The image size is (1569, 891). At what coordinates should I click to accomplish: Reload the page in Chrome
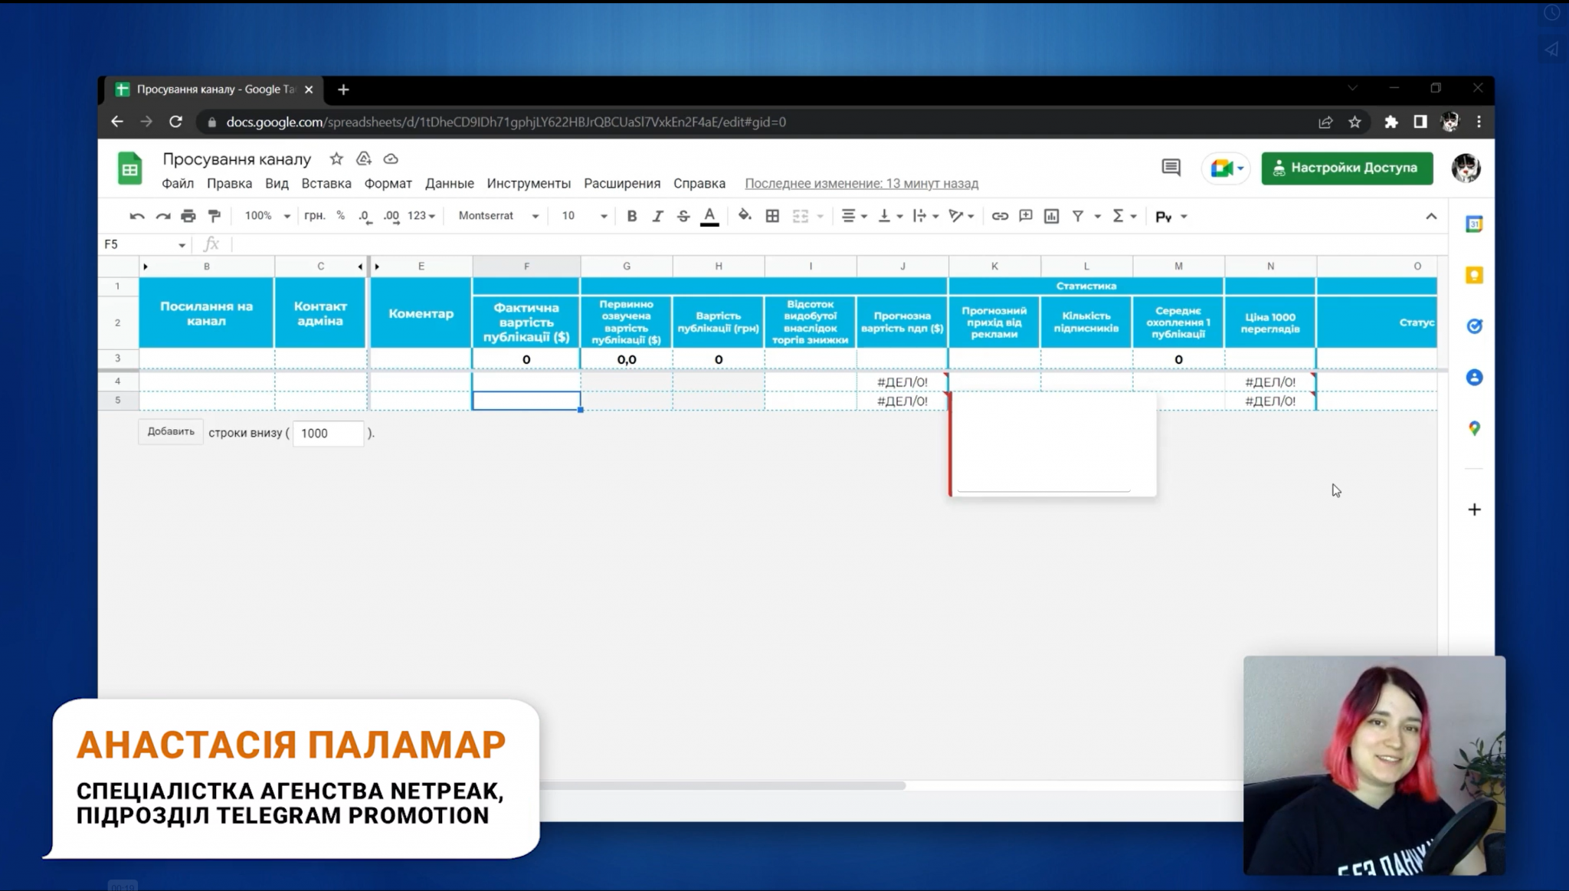(175, 122)
